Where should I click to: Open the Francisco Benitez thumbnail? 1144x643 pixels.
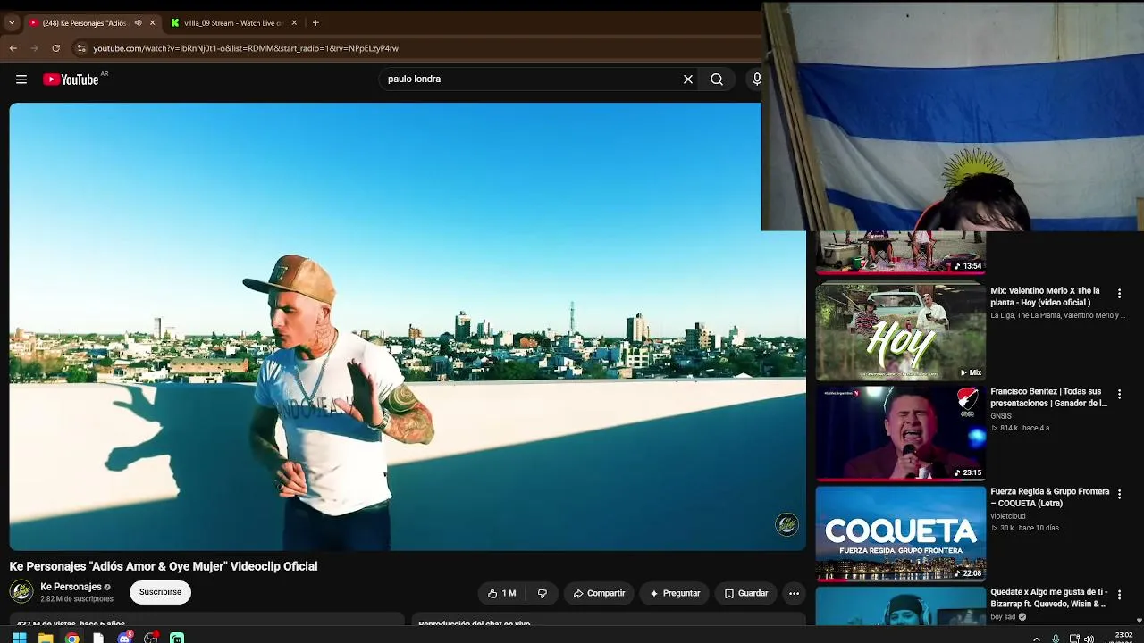pyautogui.click(x=900, y=432)
